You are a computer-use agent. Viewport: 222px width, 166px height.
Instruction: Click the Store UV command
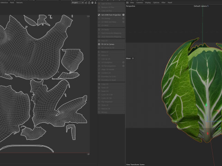(105, 105)
